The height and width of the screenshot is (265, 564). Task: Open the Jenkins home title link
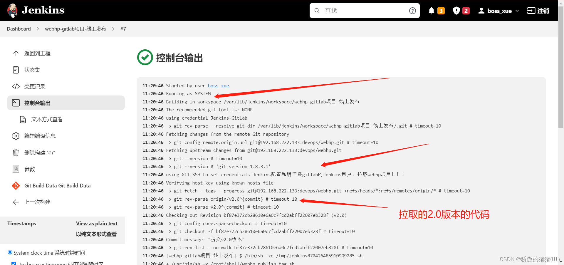[x=43, y=10]
